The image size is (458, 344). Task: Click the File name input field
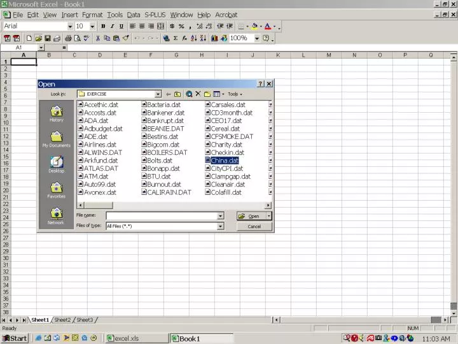point(162,216)
